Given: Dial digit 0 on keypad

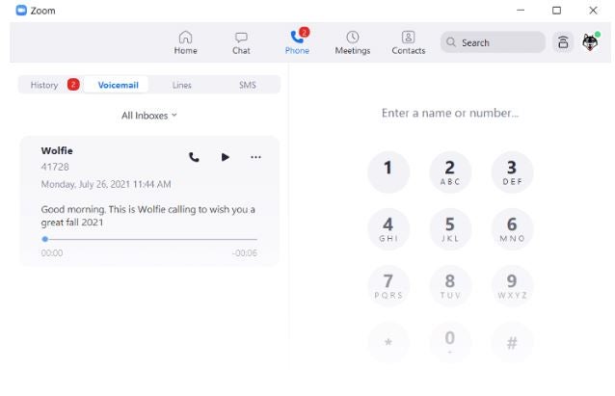Looking at the screenshot, I should 450,342.
